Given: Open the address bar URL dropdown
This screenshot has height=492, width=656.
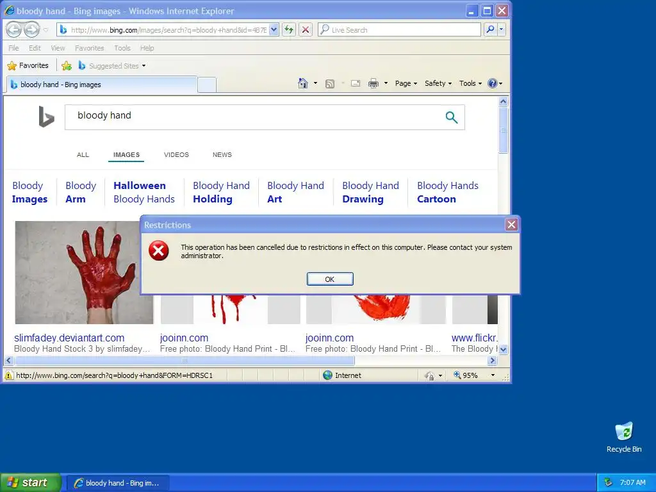Looking at the screenshot, I should click(274, 29).
